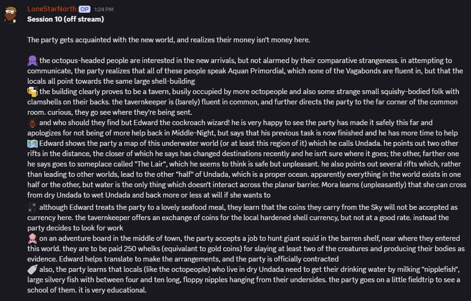Click the bold 'Session 10 (off stream)' heading
The width and height of the screenshot is (471, 301).
65,19
